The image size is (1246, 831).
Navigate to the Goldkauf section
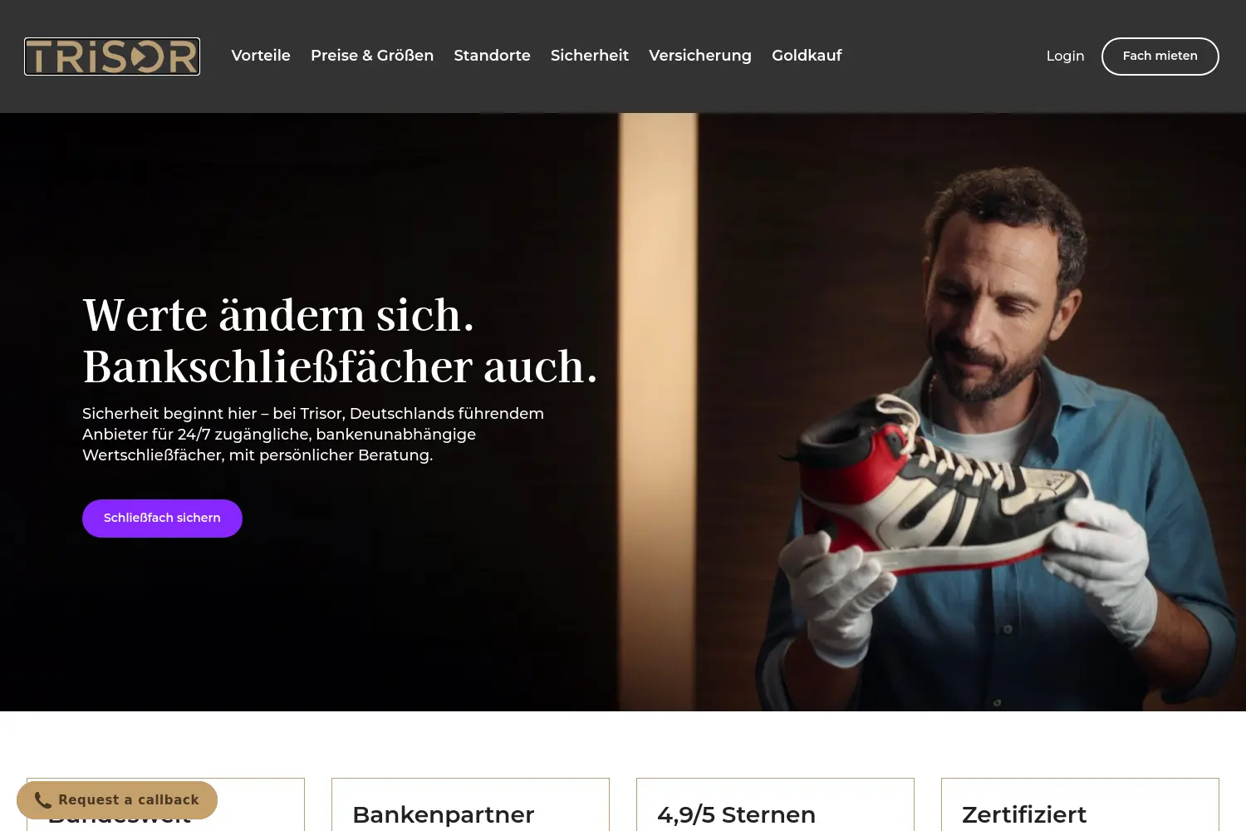tap(807, 56)
